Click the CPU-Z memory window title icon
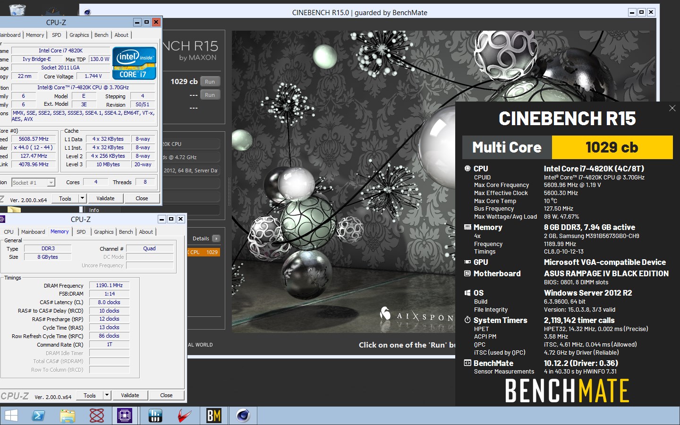Screen dimensions: 680x425 2,219
